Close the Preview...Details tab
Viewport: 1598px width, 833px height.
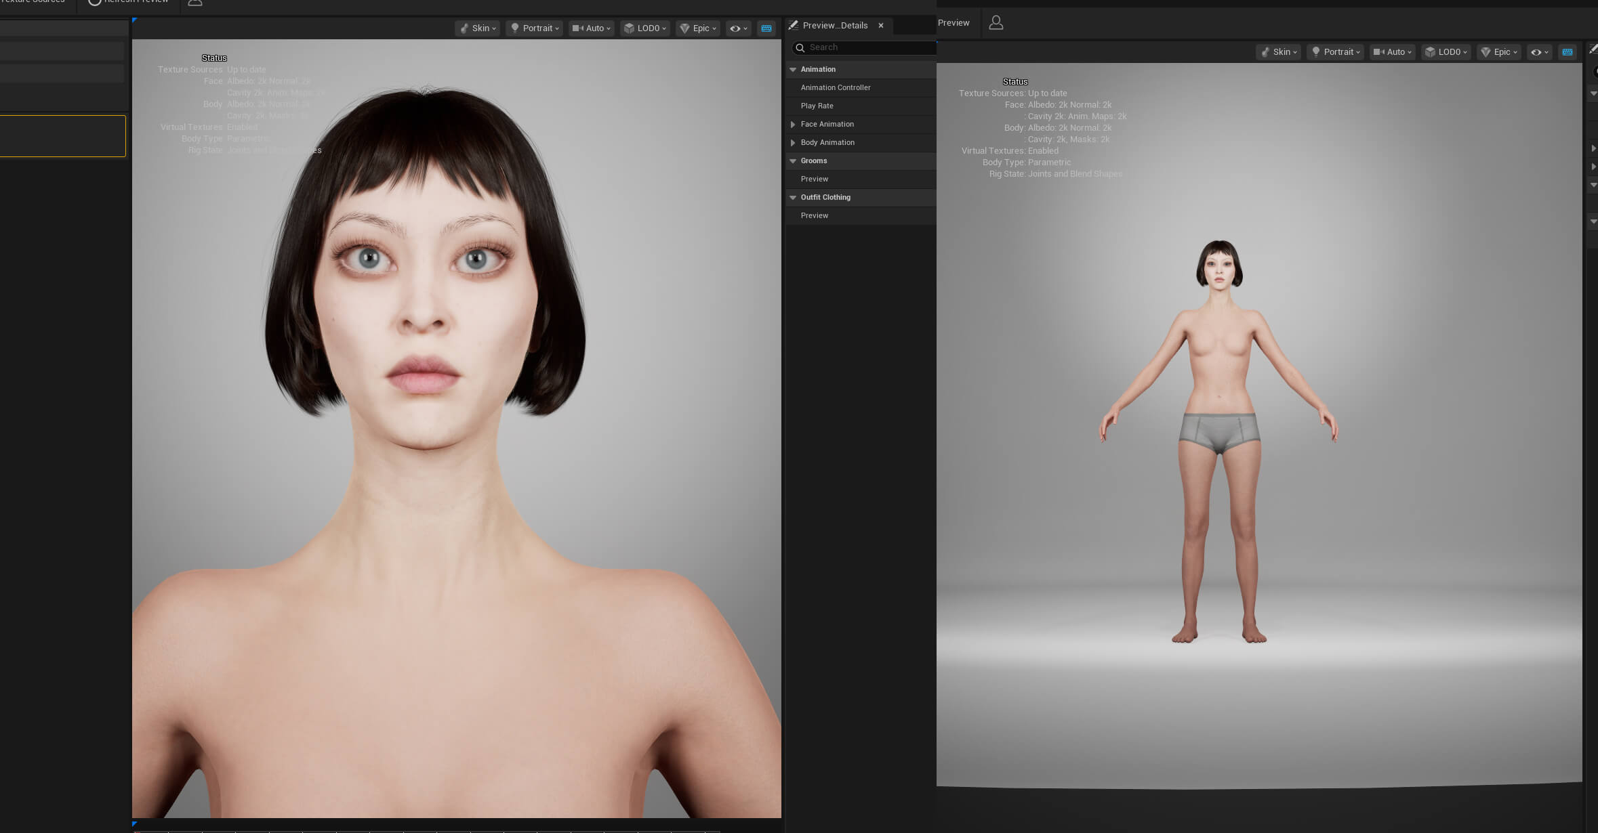tap(881, 26)
